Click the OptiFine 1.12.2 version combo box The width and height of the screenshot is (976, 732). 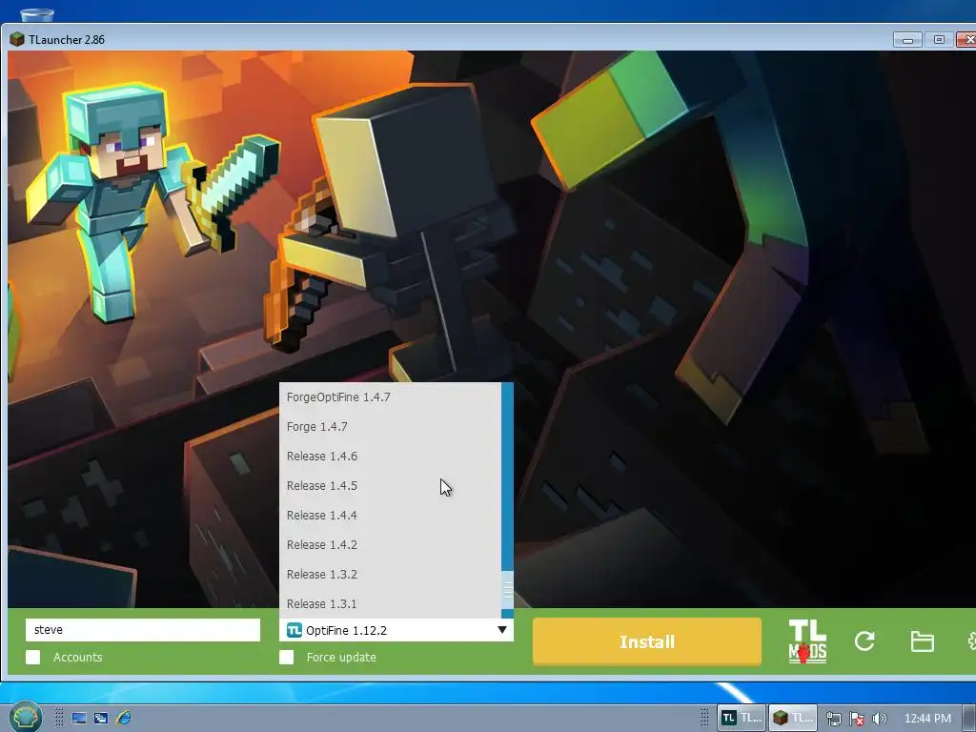tap(396, 630)
